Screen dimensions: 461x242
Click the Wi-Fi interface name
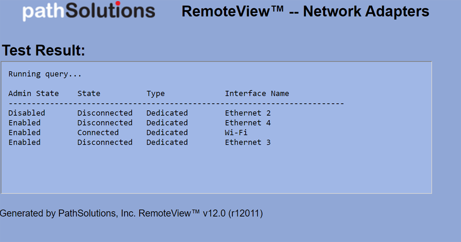point(236,132)
